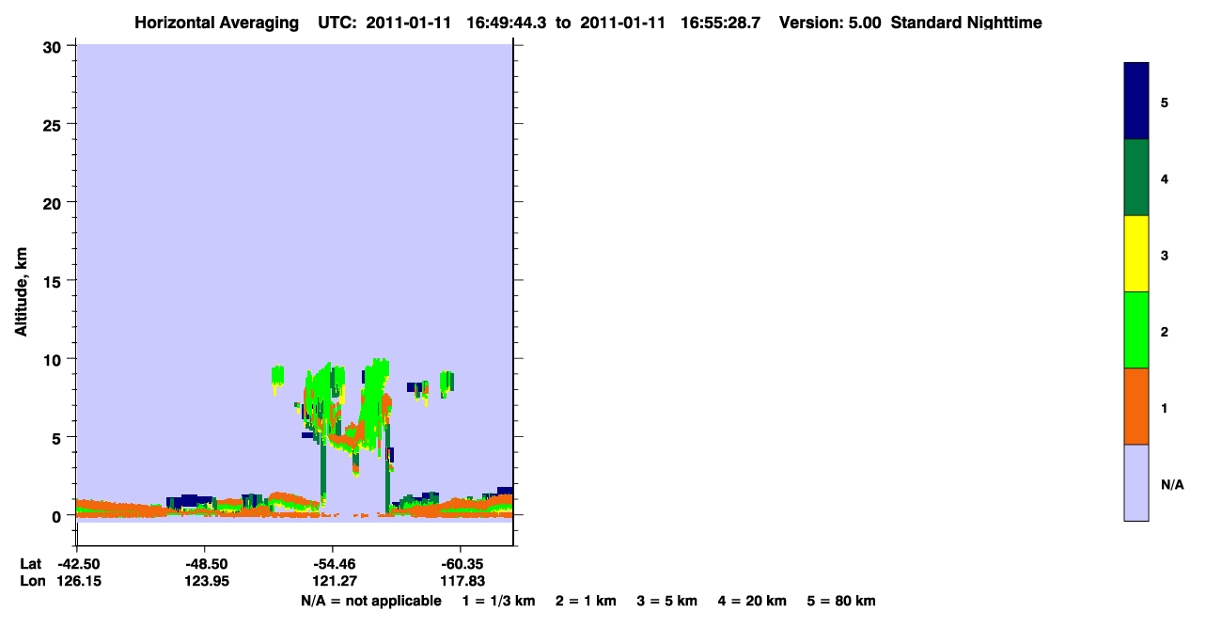Click the 'Altitude, km' axis label
This screenshot has height=627, width=1222.
pyautogui.click(x=20, y=290)
